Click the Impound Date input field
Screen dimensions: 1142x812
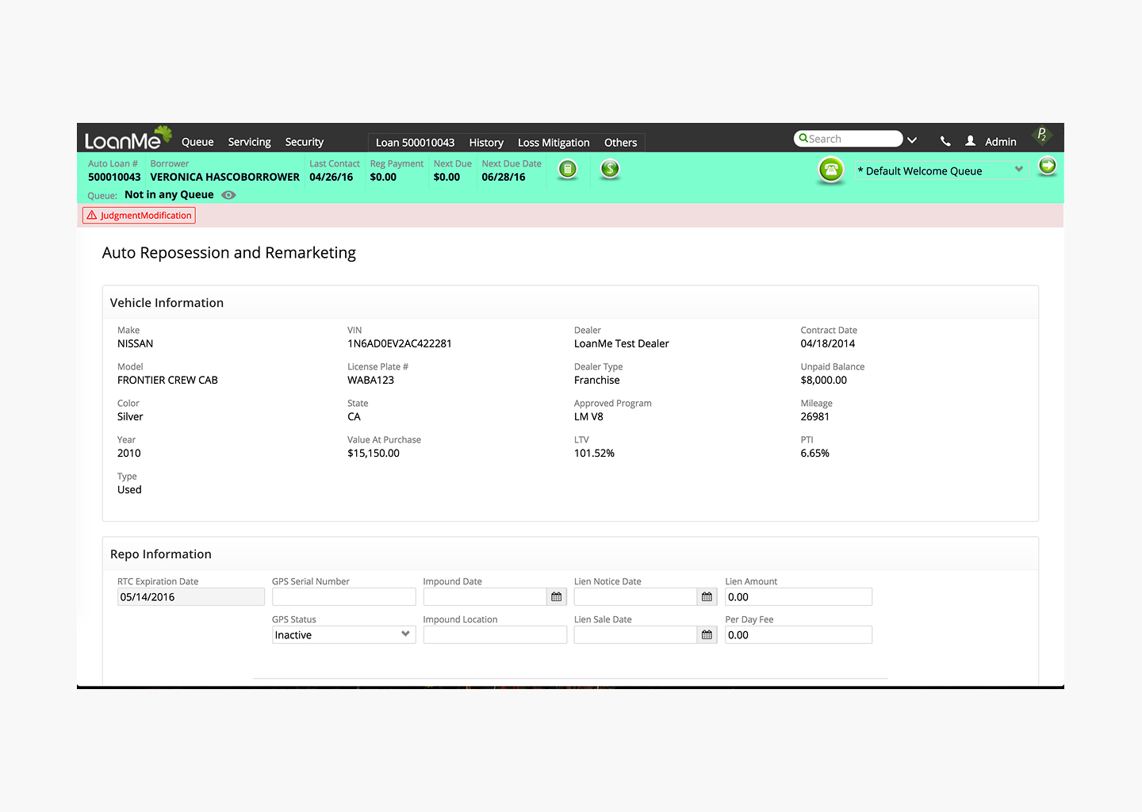[x=485, y=597]
